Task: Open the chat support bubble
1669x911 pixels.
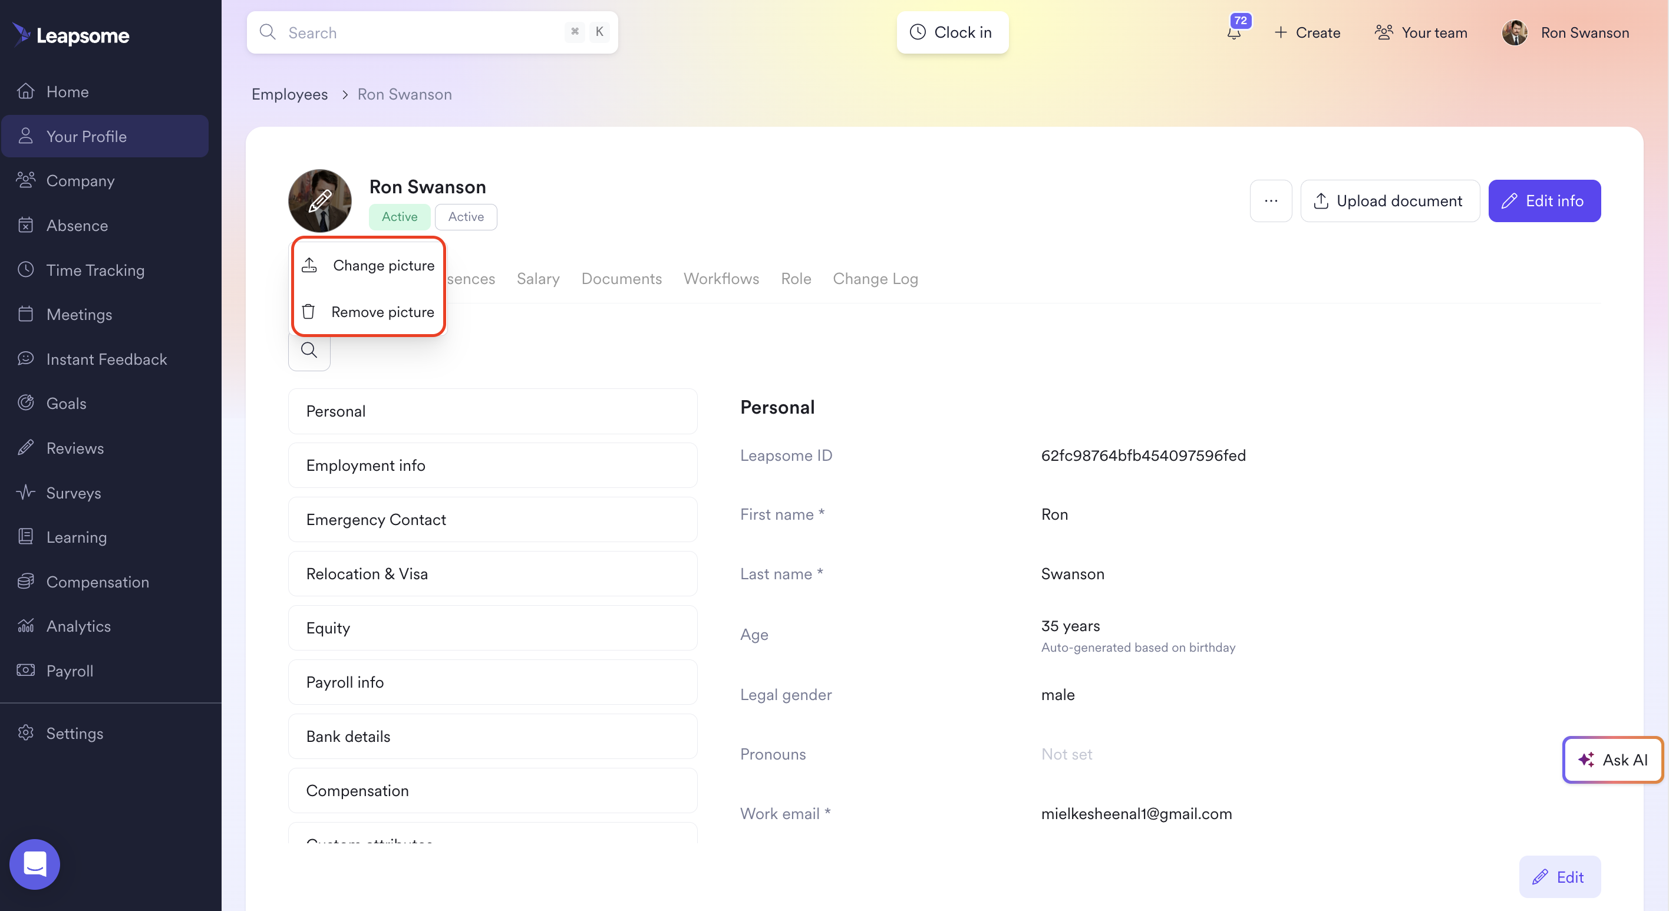Action: pos(35,864)
